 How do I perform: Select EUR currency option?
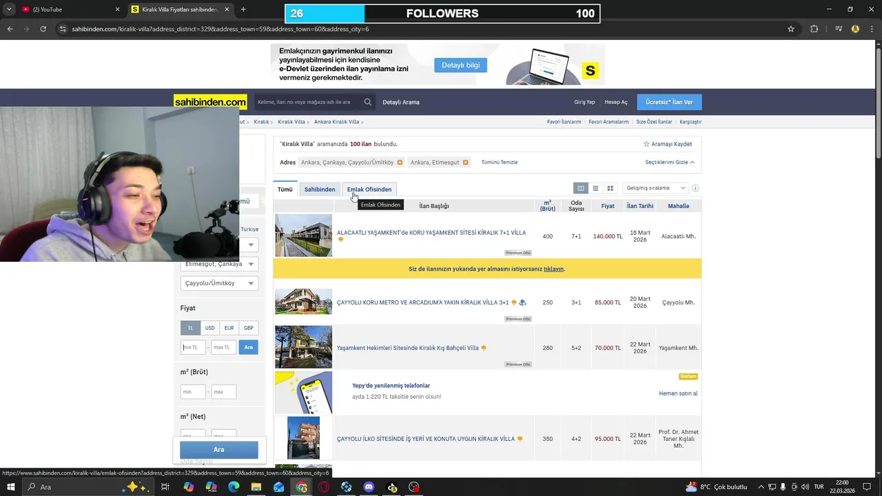coord(229,328)
